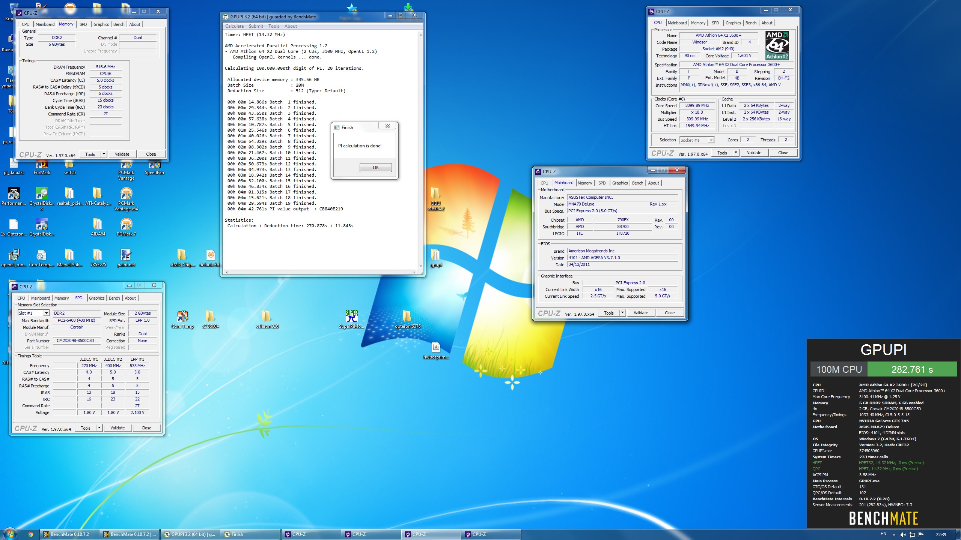The image size is (961, 540).
Task: Open the CrystalDisk 8 desktop icon
Action: click(x=42, y=199)
